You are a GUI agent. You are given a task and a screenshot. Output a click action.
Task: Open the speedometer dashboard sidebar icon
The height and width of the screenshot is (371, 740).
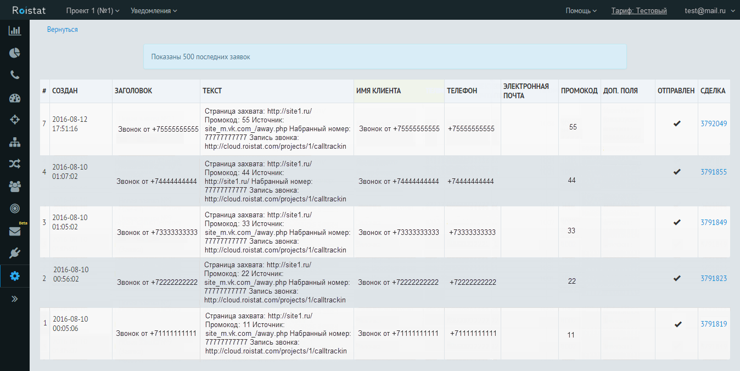[15, 98]
